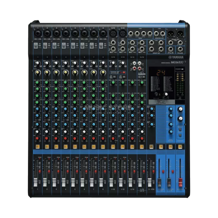Click the GROUP 1-2 fader

pyautogui.click(x=160, y=182)
